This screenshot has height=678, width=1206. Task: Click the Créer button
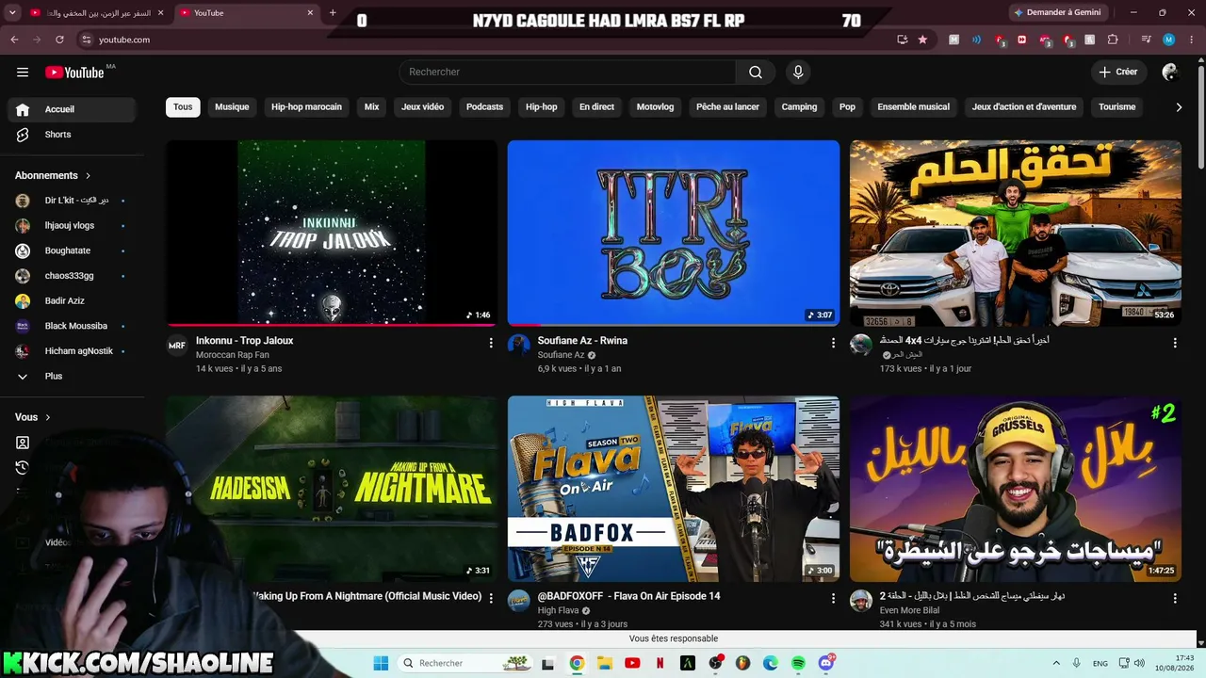pos(1117,73)
